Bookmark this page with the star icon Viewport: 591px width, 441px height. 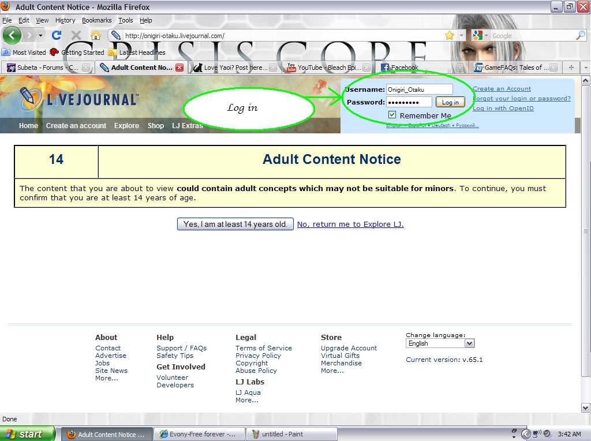449,35
